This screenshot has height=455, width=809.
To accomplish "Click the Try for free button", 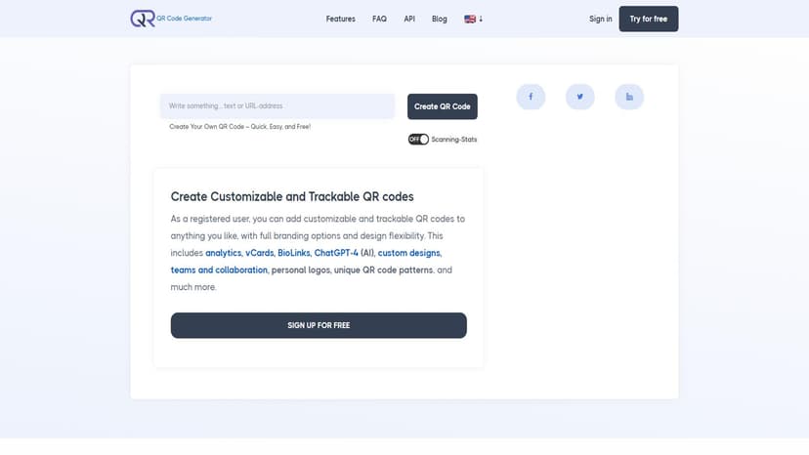I will (x=649, y=20).
